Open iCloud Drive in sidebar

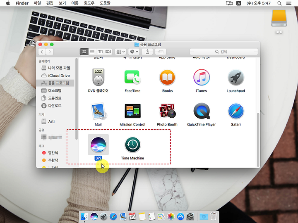pos(56,76)
